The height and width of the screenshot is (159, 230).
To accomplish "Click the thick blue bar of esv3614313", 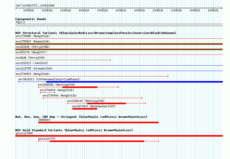I will (134, 82).
